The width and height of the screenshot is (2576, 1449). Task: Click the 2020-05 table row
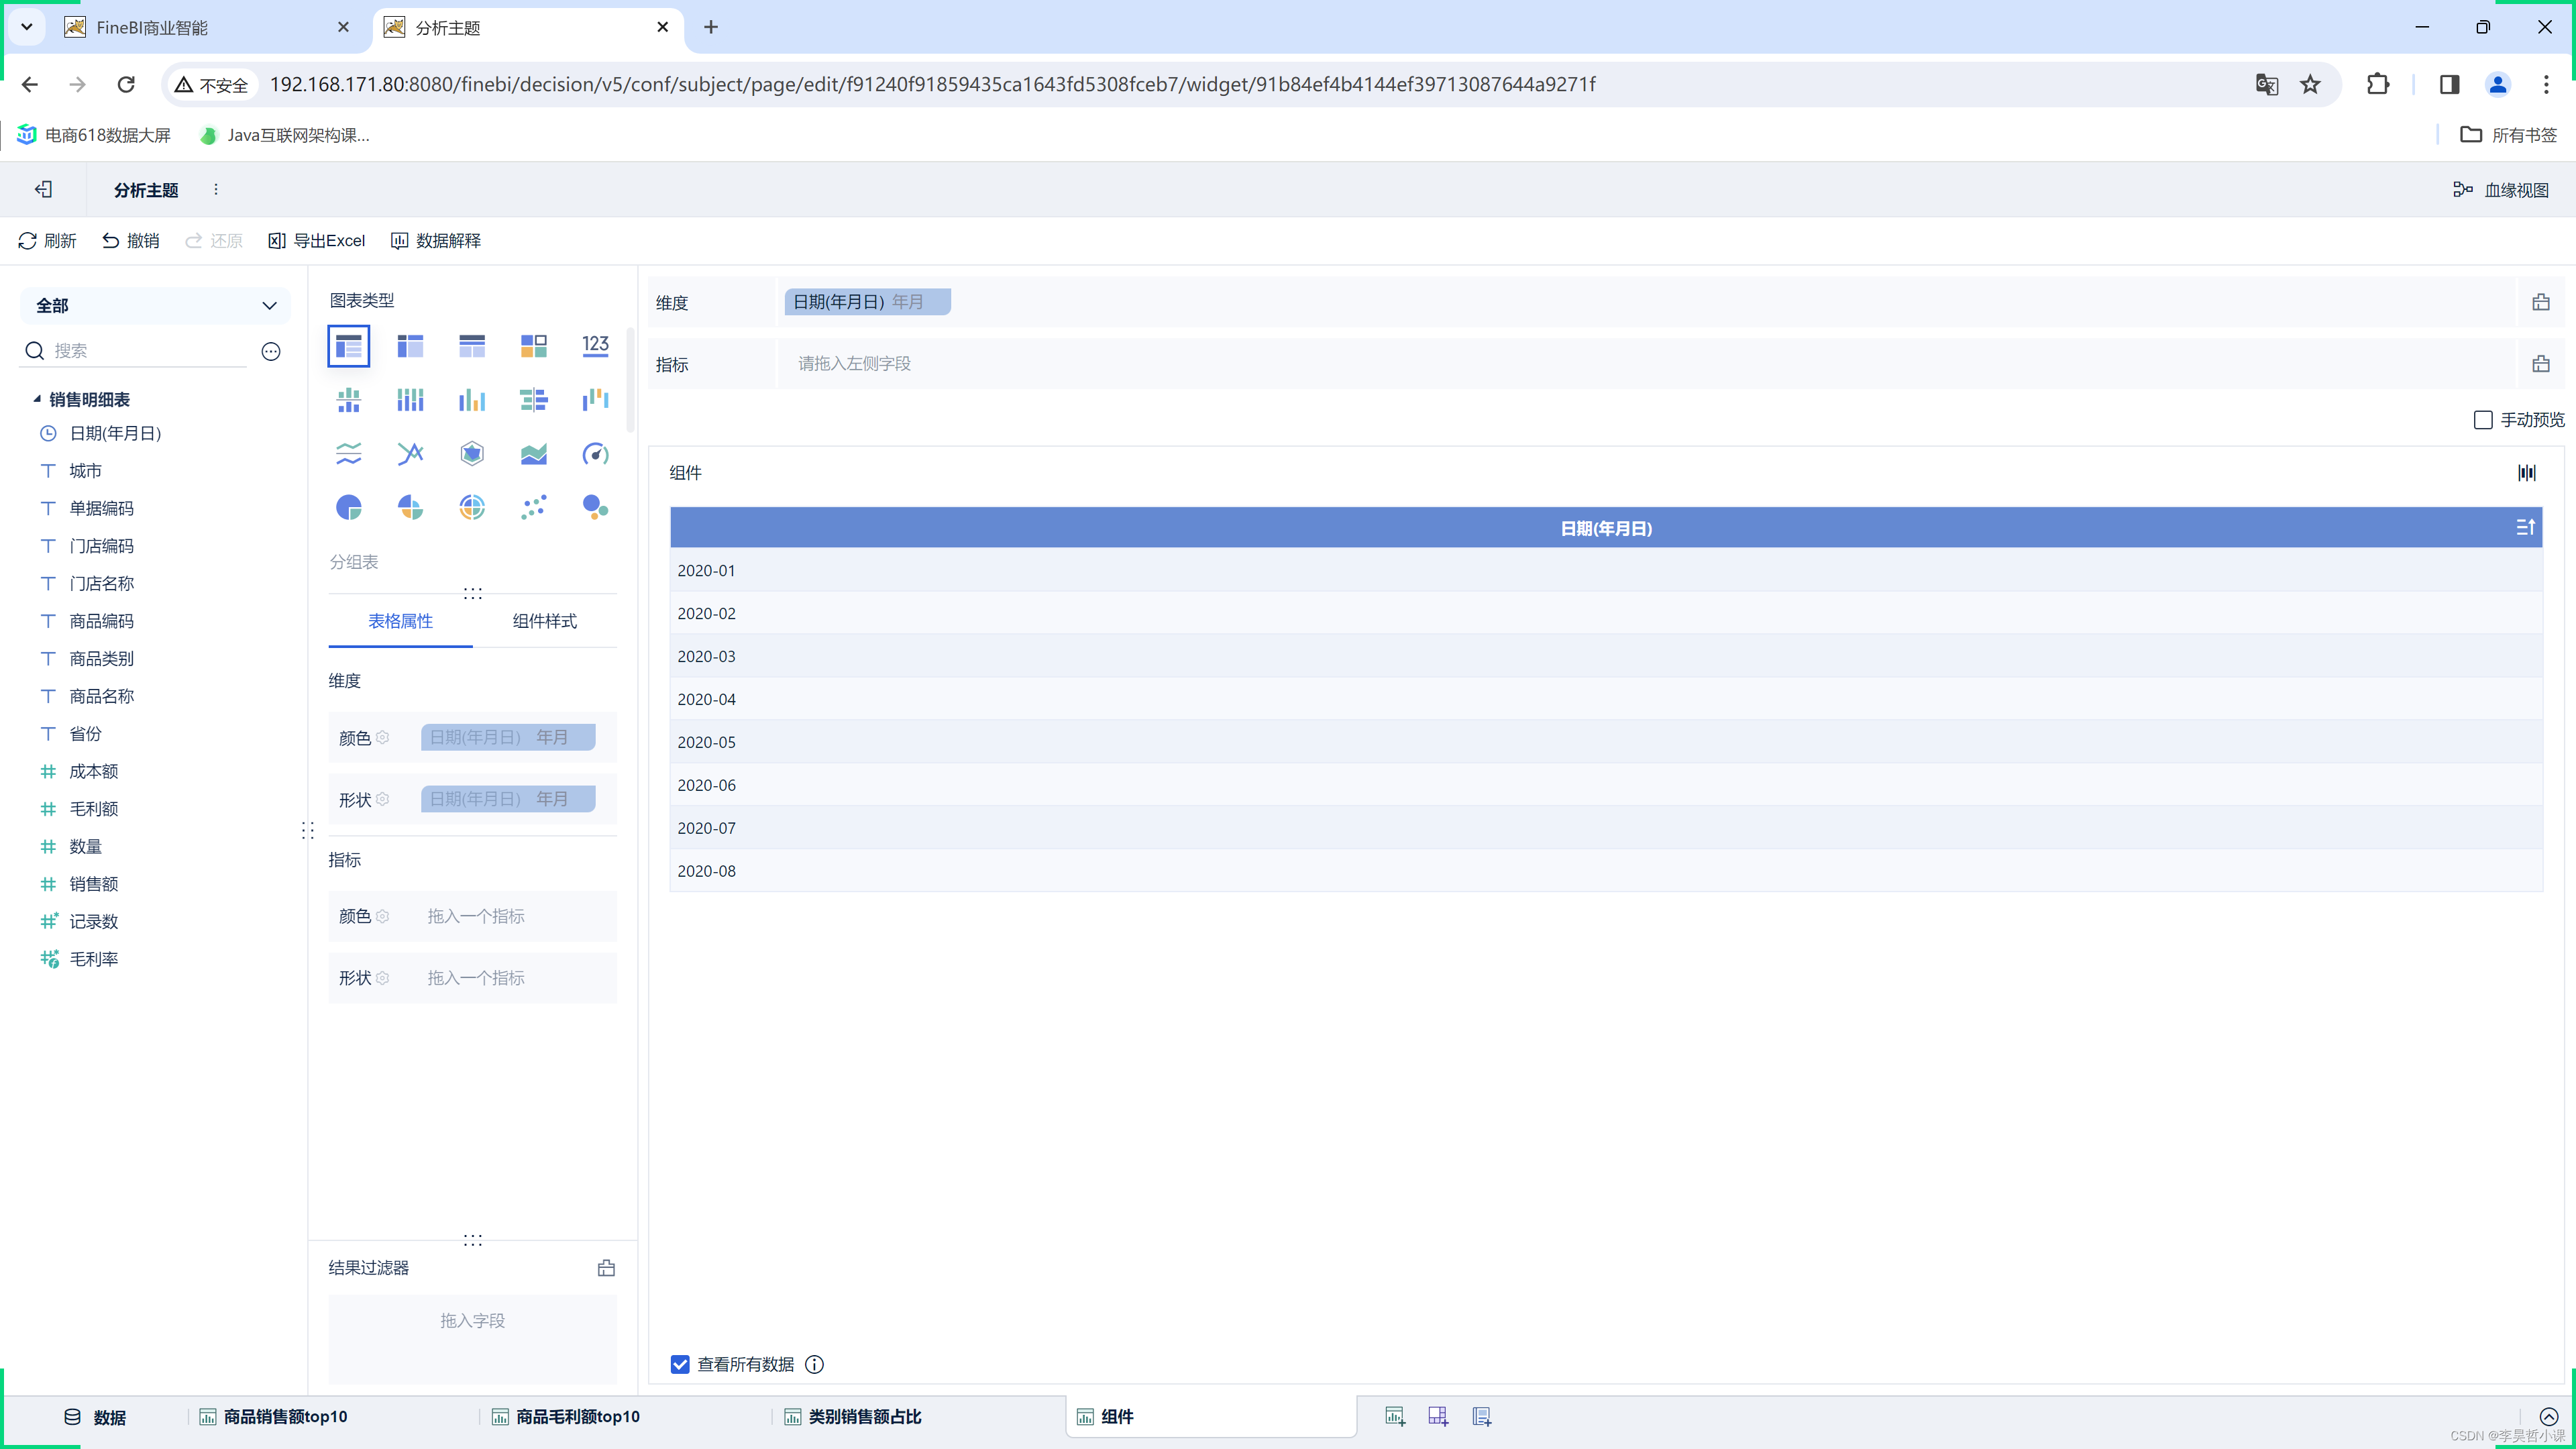point(1606,742)
